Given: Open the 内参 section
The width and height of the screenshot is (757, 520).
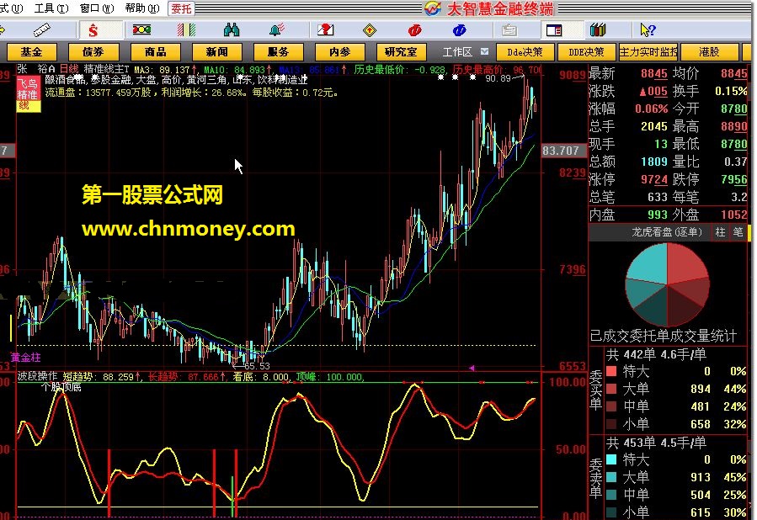Looking at the screenshot, I should (340, 51).
